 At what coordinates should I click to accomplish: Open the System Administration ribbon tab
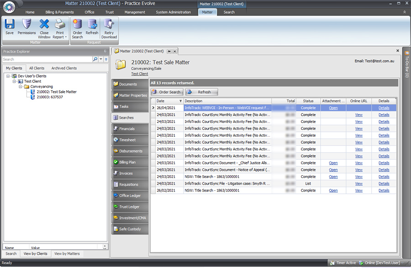coord(173,12)
